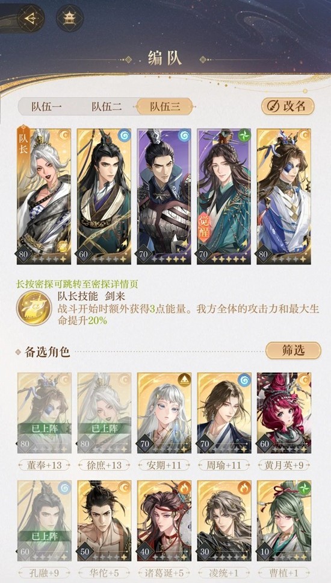The image size is (331, 583).
Task: Tap the fire element icon on 诸葛诞
Action: point(184,488)
